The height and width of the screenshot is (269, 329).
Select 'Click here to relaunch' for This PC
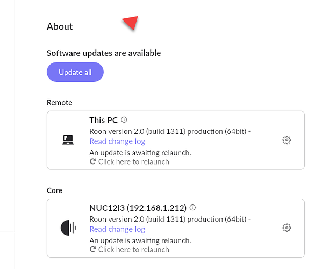(x=133, y=161)
